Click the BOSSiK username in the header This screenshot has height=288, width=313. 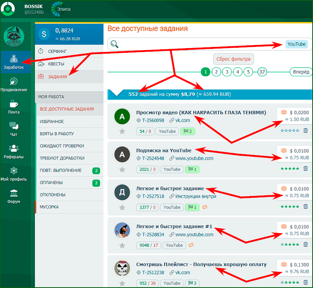click(34, 6)
